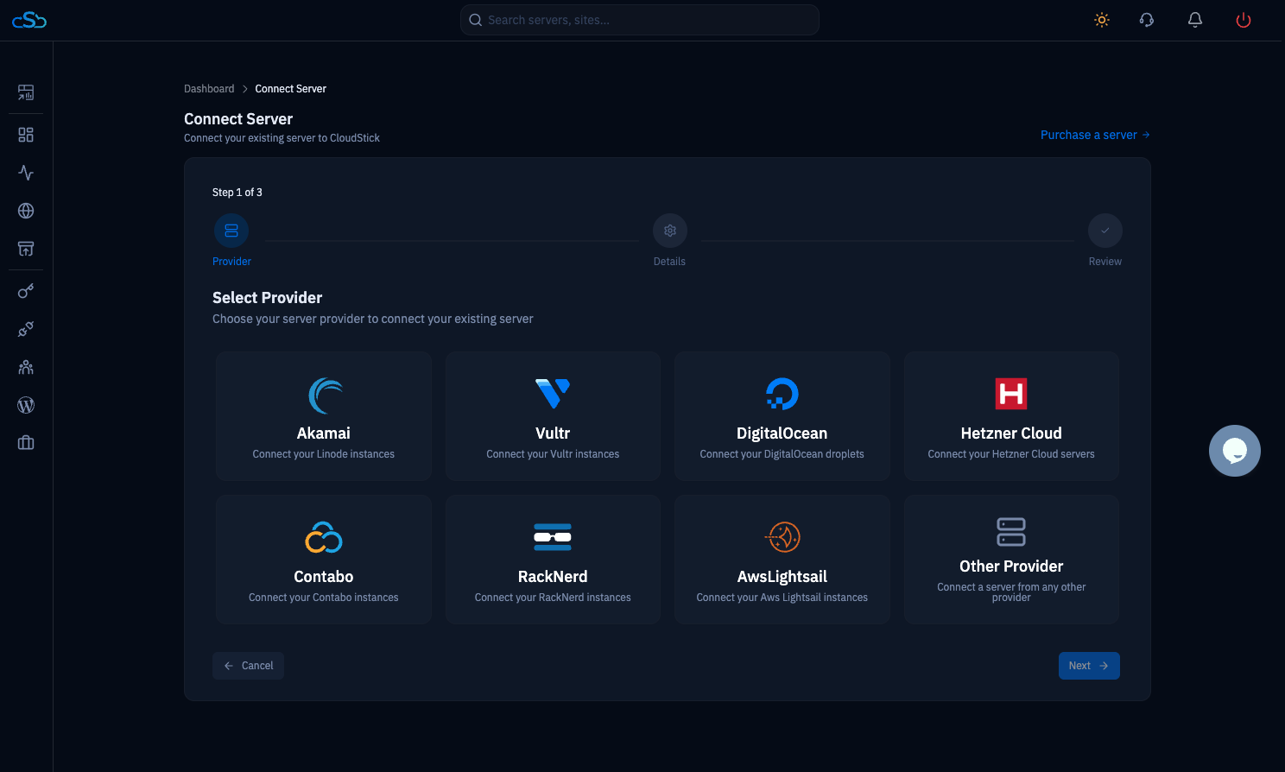Click the magnifier icon in search bar
The width and height of the screenshot is (1285, 772).
(x=476, y=20)
